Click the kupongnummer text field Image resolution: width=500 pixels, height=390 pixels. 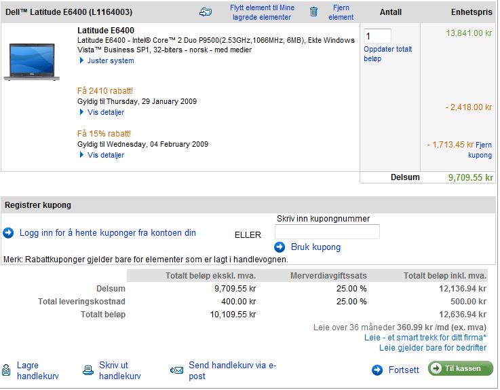(x=327, y=232)
